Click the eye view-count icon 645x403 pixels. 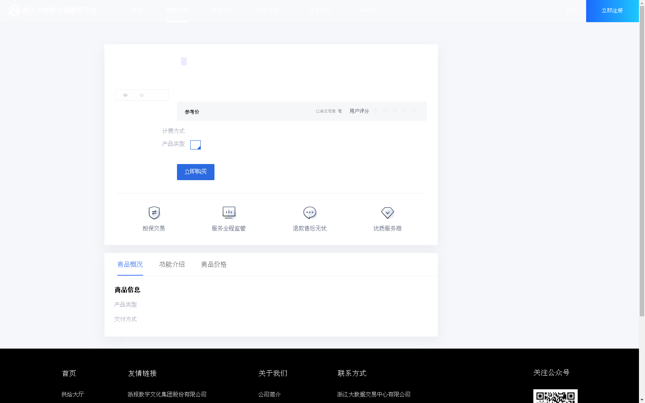(x=125, y=95)
